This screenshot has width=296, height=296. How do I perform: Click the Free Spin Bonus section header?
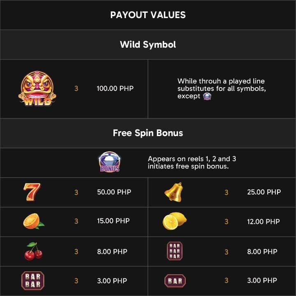tap(148, 133)
